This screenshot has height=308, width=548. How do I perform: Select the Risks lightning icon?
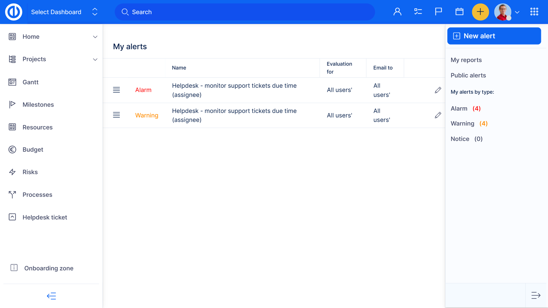pos(12,172)
